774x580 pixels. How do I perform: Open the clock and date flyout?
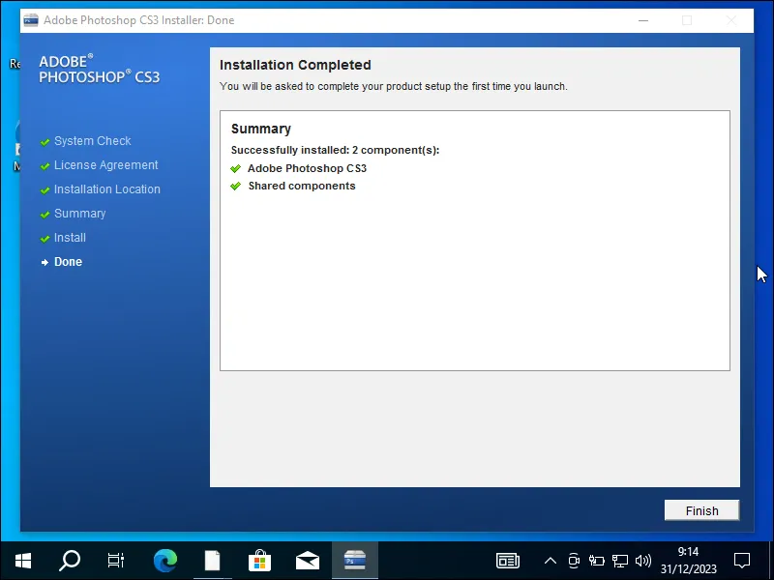pyautogui.click(x=688, y=560)
